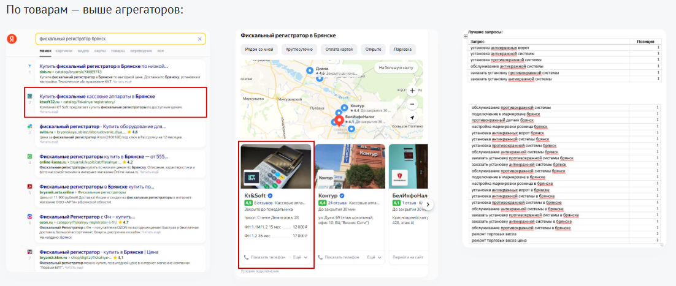Image resolution: width=676 pixels, height=286 pixels.
Task: Click the search field with 'фискальный регистратор брянск'
Action: 120,39
